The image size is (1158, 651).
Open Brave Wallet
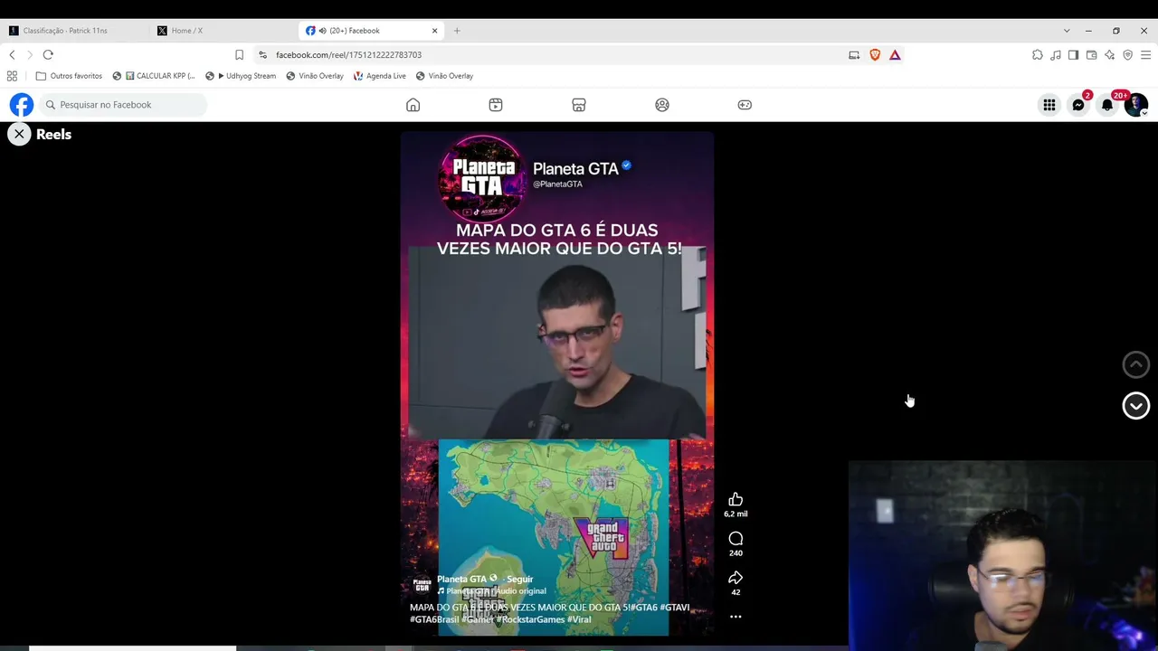tap(1091, 55)
